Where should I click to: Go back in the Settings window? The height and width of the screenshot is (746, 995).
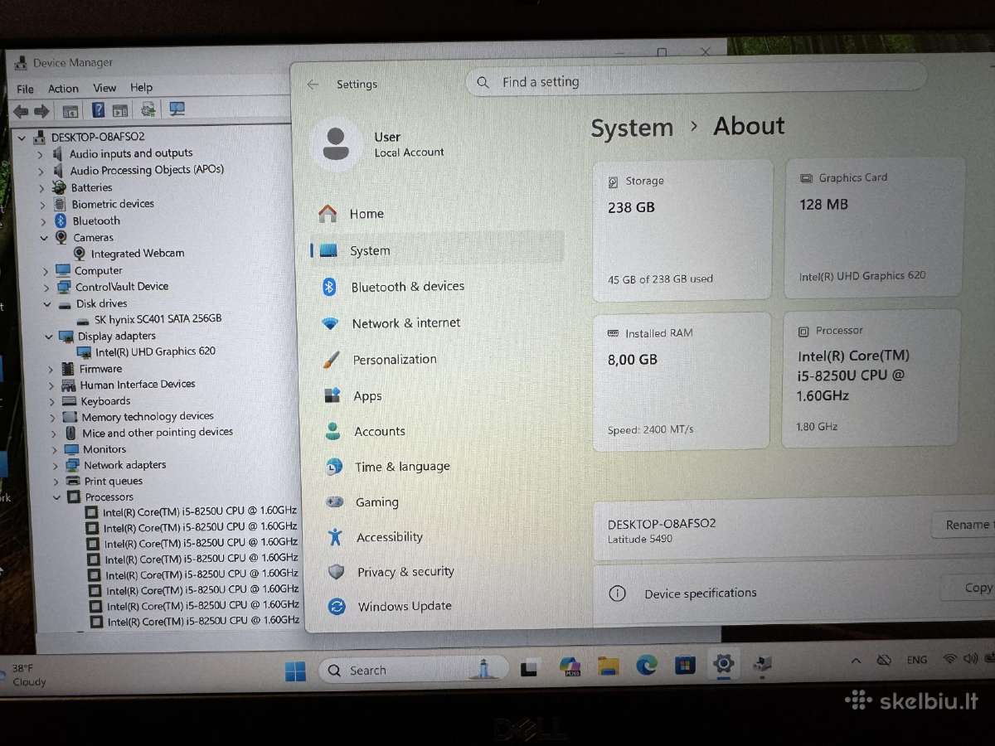313,85
